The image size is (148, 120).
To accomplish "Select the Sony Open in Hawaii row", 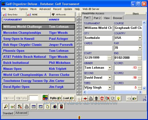I will click(39, 39).
